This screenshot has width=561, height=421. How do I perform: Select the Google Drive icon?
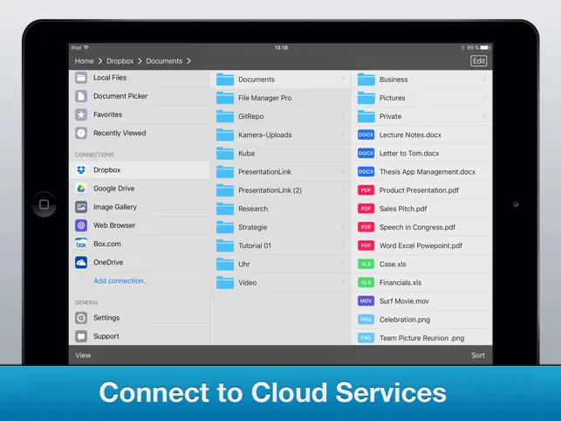(81, 189)
